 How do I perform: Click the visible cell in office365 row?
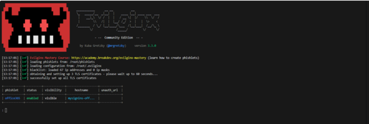point(51,98)
